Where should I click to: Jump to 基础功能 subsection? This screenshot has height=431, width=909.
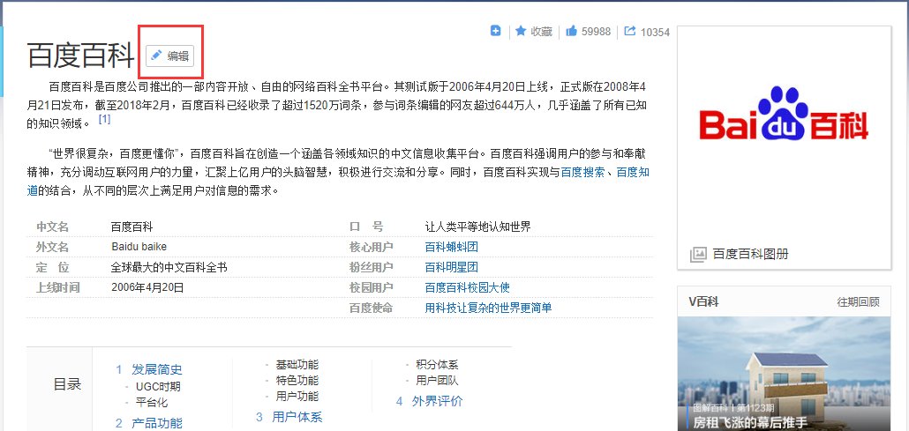(297, 365)
